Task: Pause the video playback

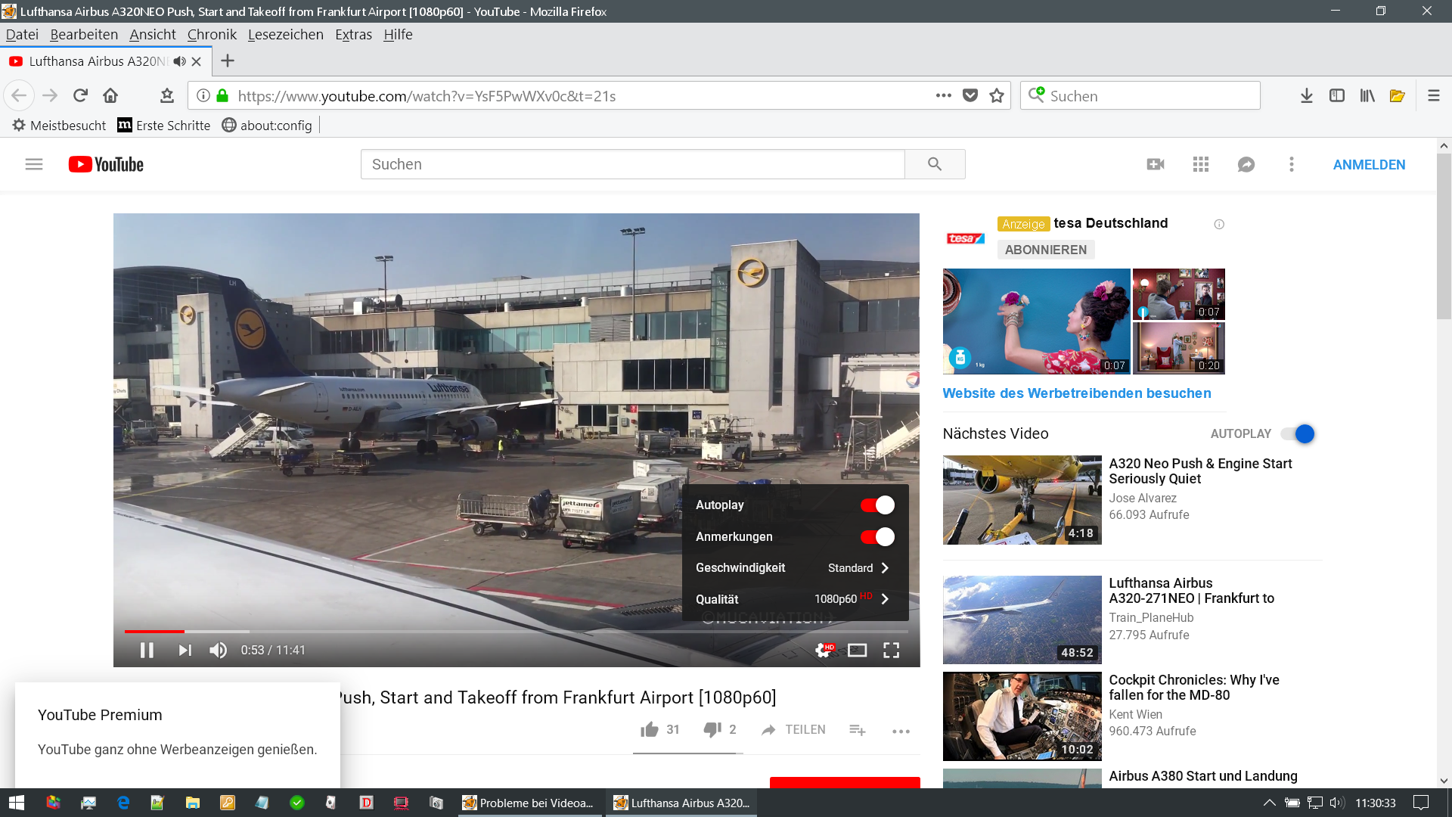Action: pos(147,651)
